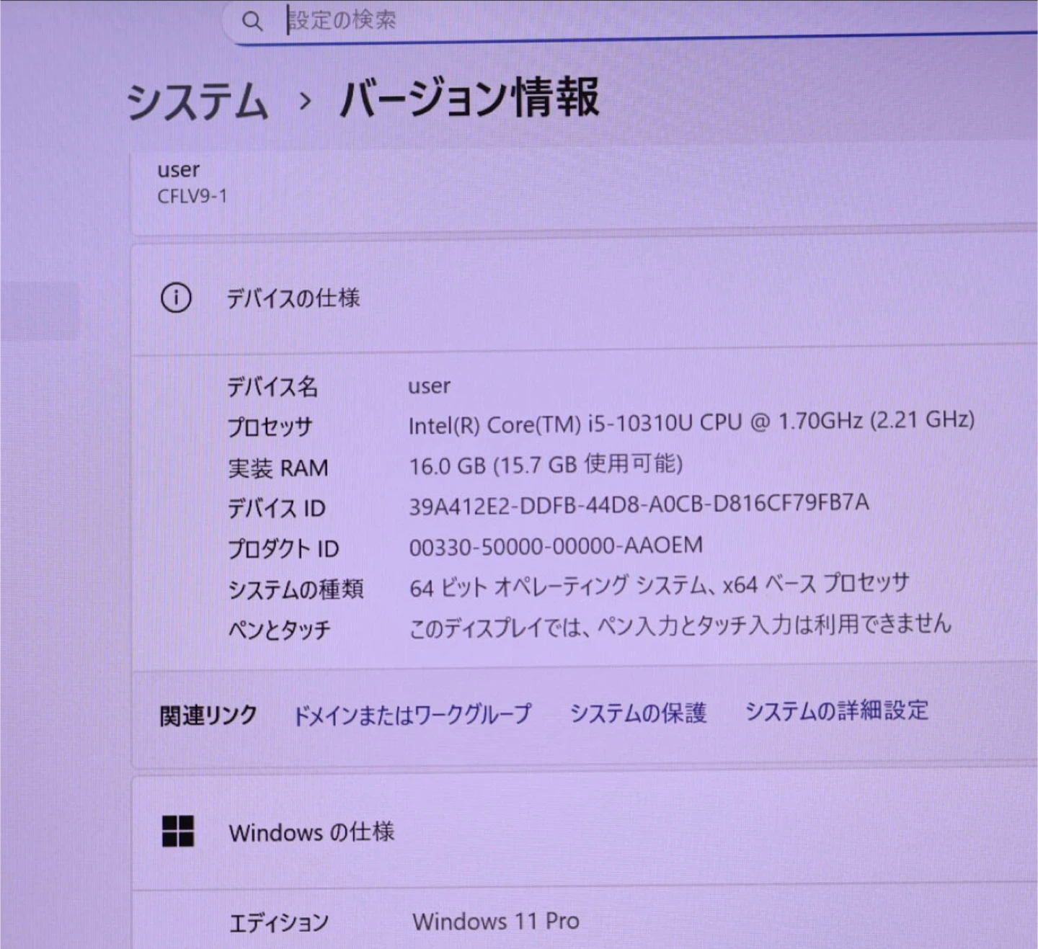This screenshot has width=1038, height=949.
Task: Click the バージョン情報 page title
Action: (x=469, y=98)
